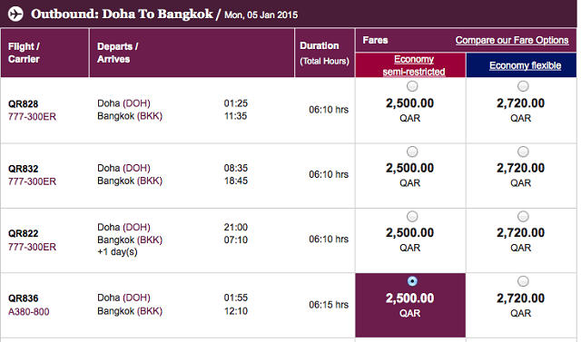Pick Economy flexible fare for QR822
This screenshot has width=581, height=342.
coord(523,216)
